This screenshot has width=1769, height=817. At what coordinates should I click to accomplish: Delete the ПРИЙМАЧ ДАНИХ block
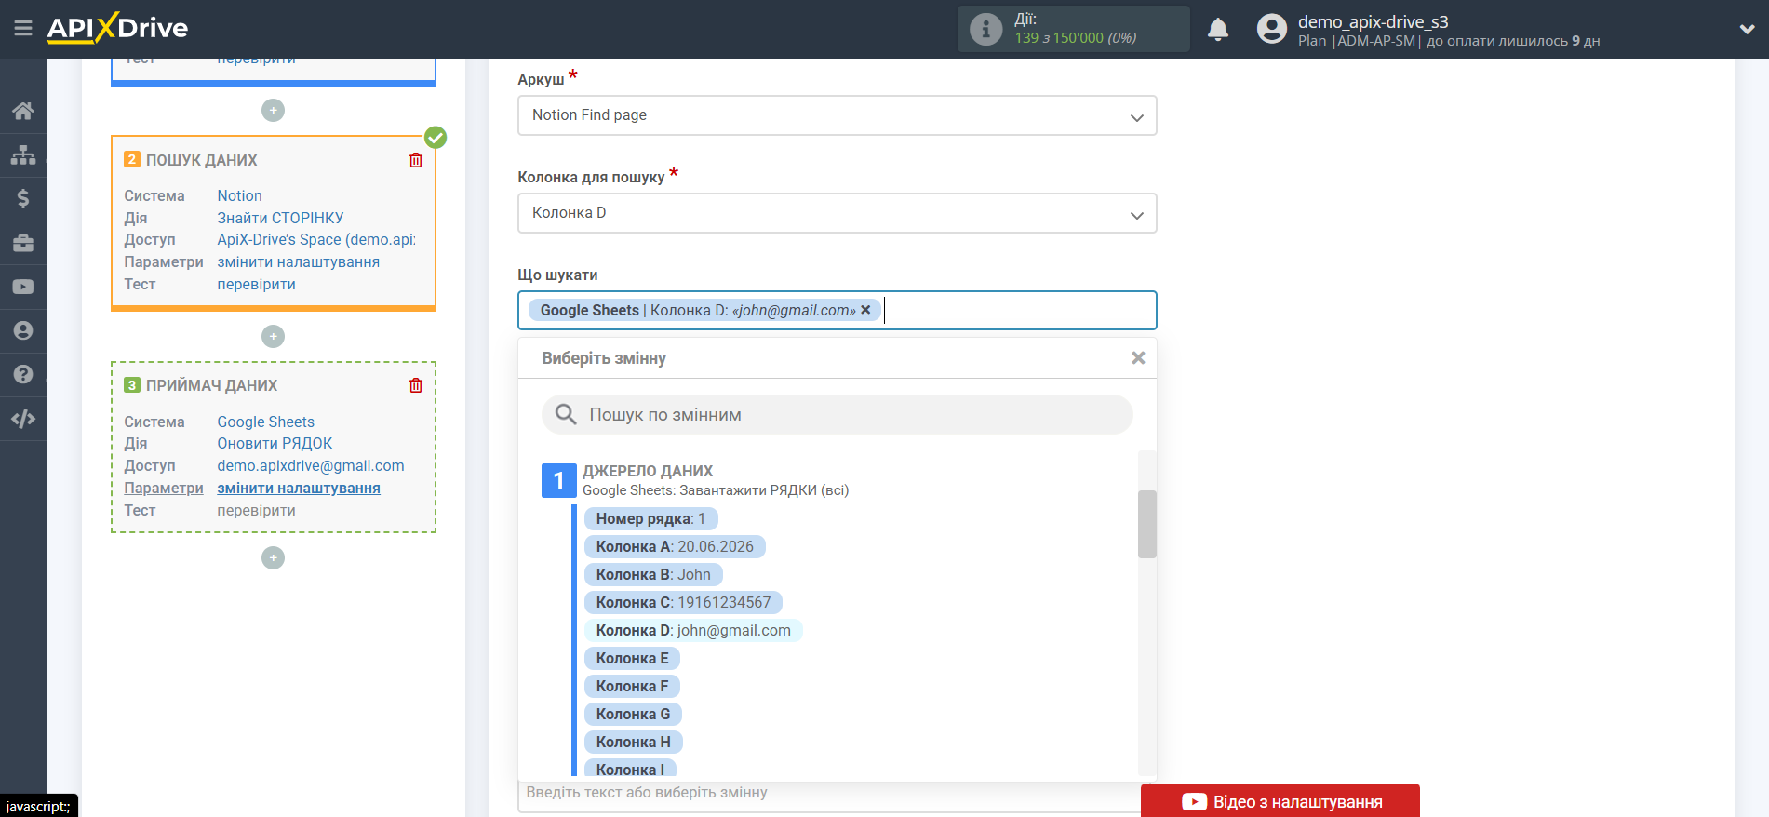tap(416, 385)
